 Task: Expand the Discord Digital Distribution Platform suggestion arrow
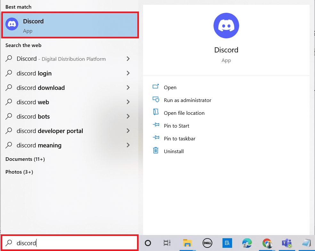(x=128, y=59)
